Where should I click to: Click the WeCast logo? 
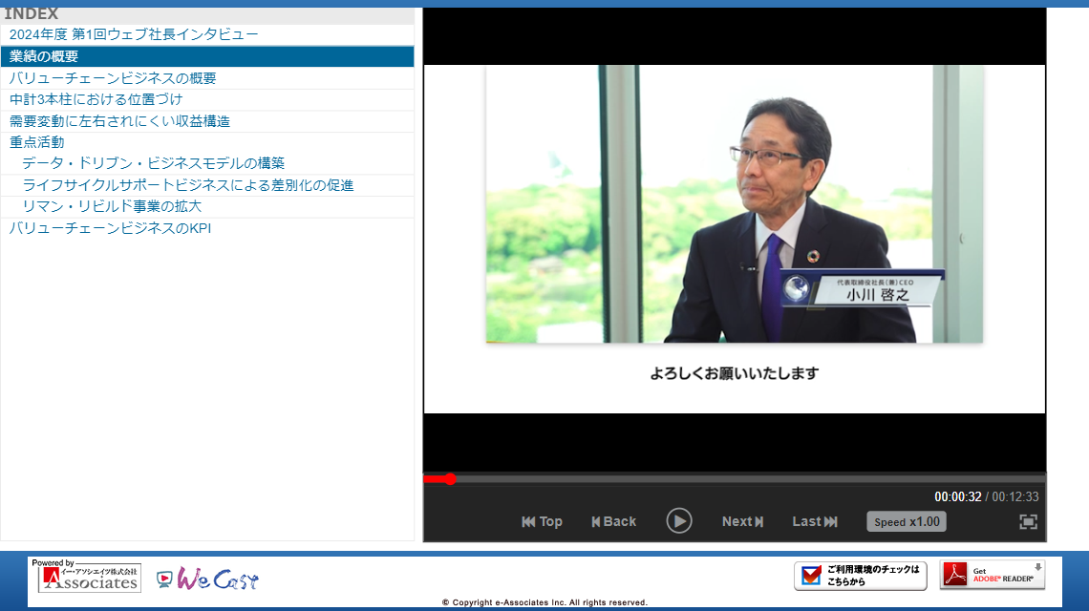tap(207, 579)
